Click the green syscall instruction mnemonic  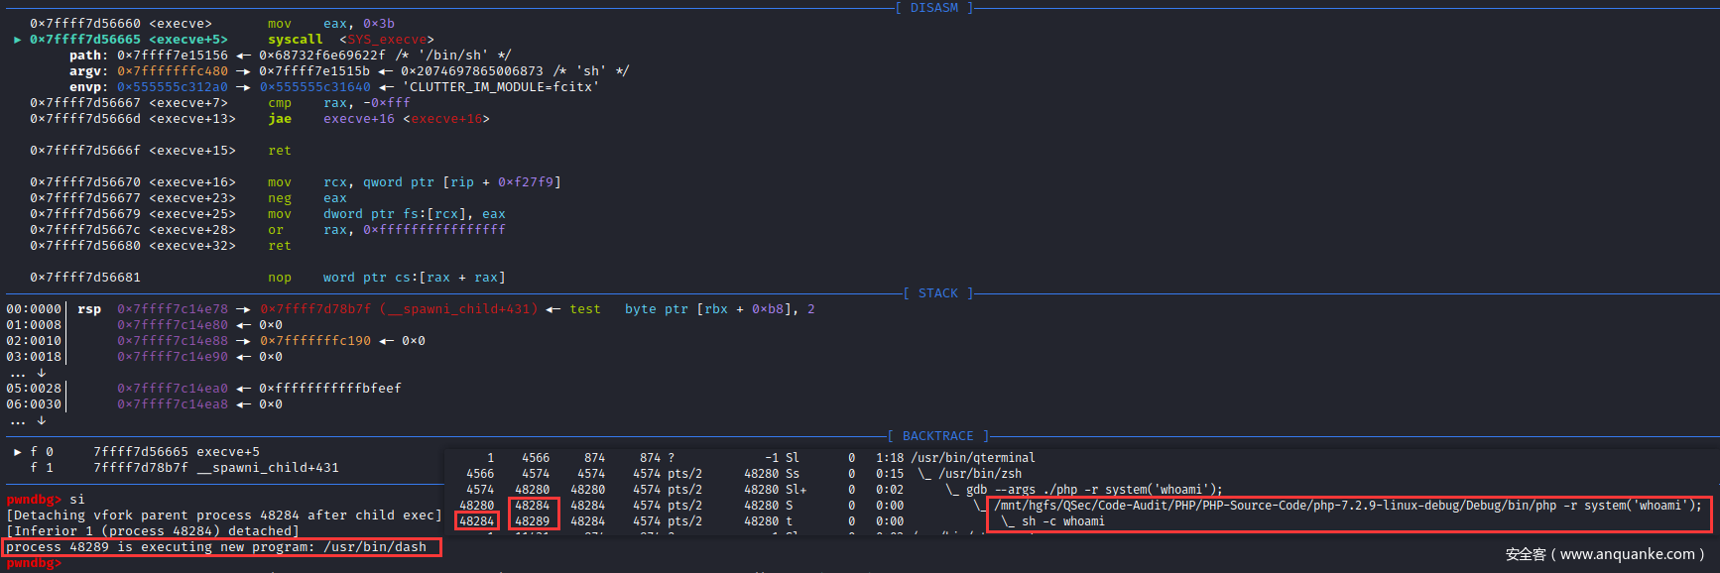pyautogui.click(x=295, y=40)
